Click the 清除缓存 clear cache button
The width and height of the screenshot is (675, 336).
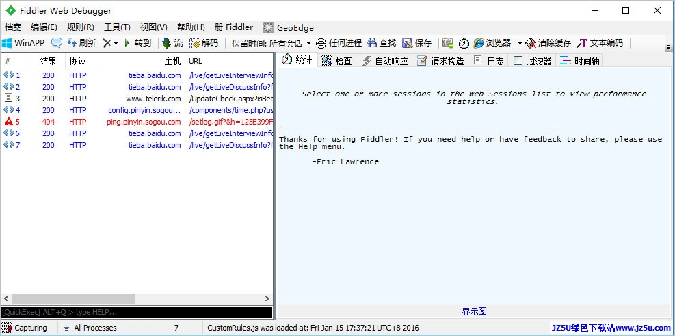(x=548, y=43)
